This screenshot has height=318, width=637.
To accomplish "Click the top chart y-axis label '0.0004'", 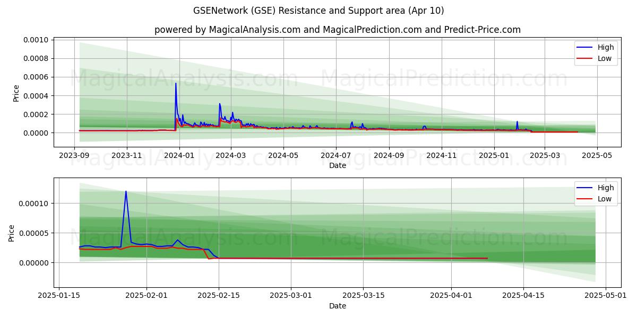I will [37, 96].
